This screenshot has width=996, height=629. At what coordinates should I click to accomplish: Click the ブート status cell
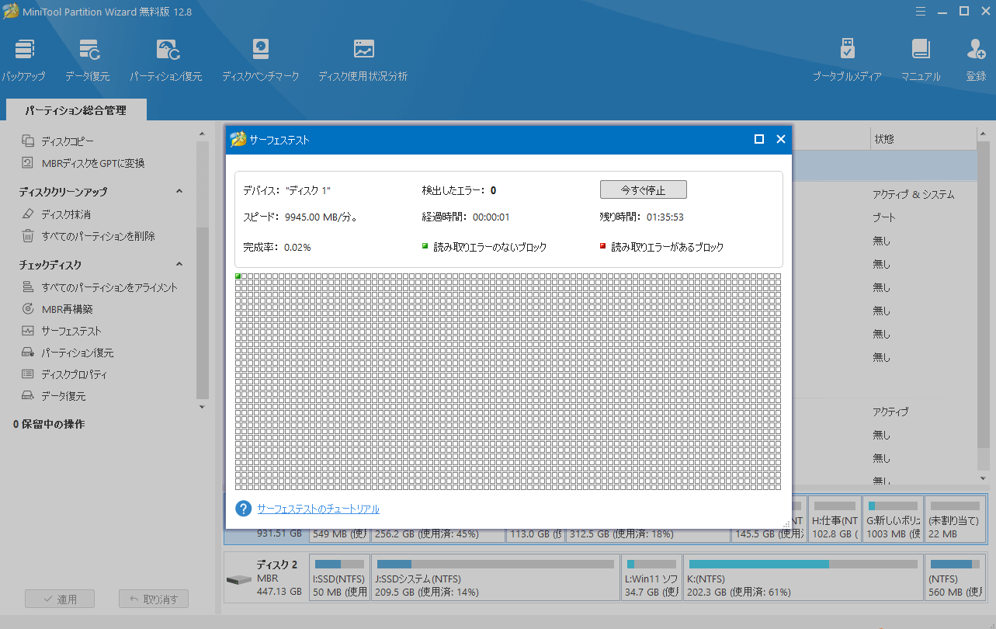pos(883,217)
